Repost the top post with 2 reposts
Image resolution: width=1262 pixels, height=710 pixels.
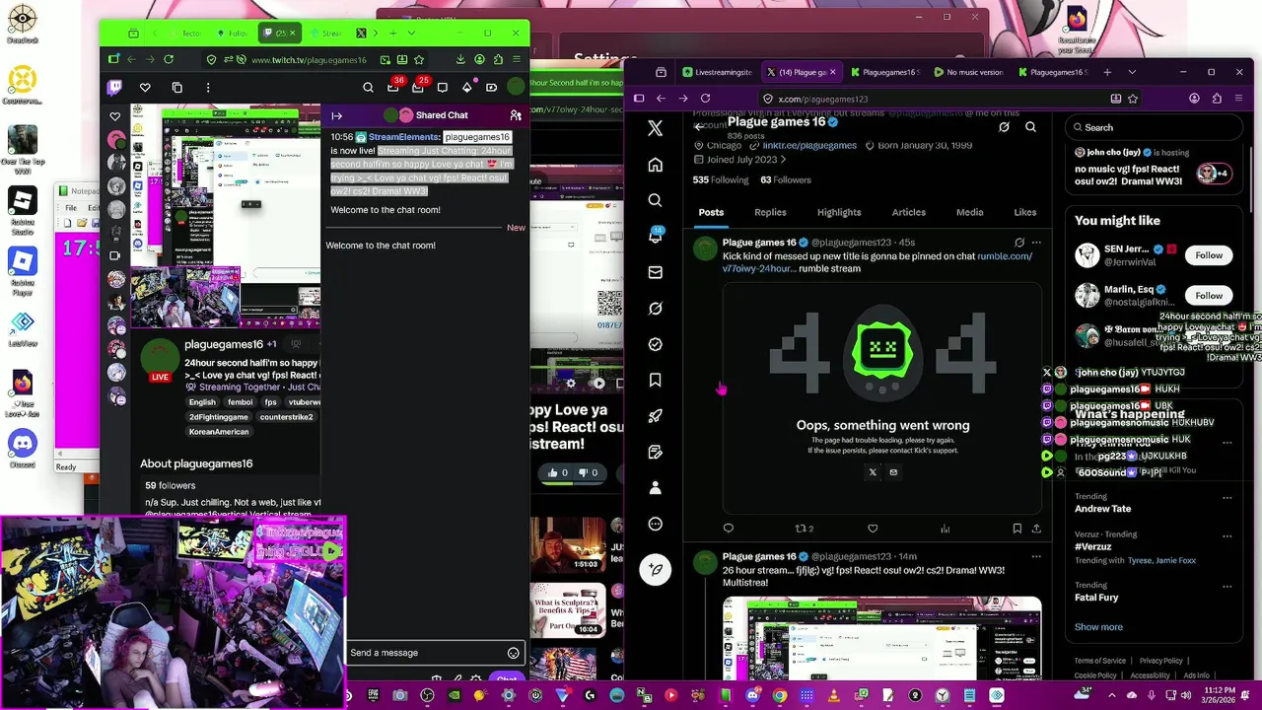[804, 529]
